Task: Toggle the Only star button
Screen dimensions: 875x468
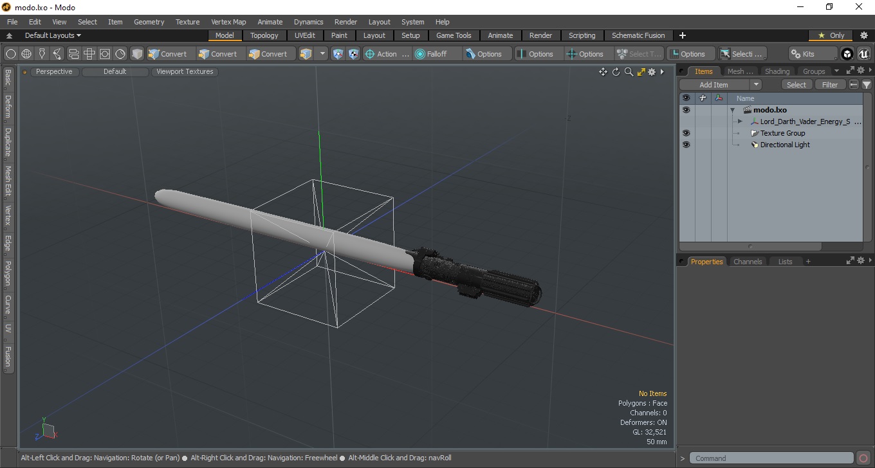Action: click(x=831, y=35)
